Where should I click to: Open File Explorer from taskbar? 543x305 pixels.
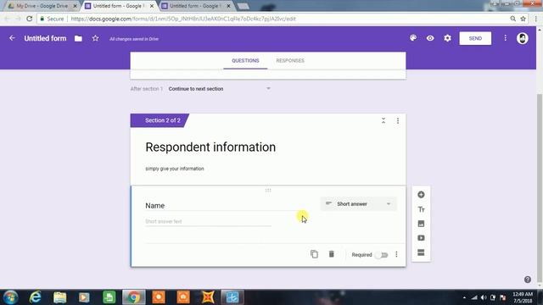[59, 297]
